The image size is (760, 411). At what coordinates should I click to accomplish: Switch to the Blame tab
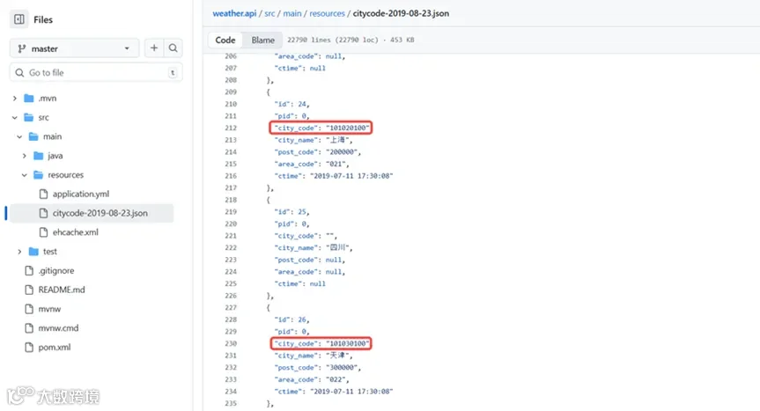(x=262, y=40)
